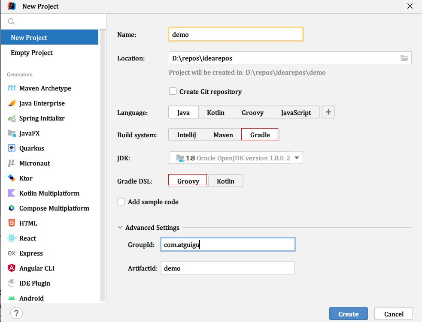
Task: Click the JavaFX folder icon
Action: 11,133
